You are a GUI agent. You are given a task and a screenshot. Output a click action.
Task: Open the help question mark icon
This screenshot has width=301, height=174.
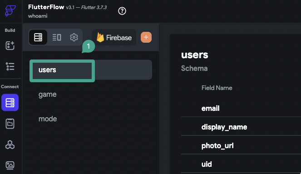point(122,11)
